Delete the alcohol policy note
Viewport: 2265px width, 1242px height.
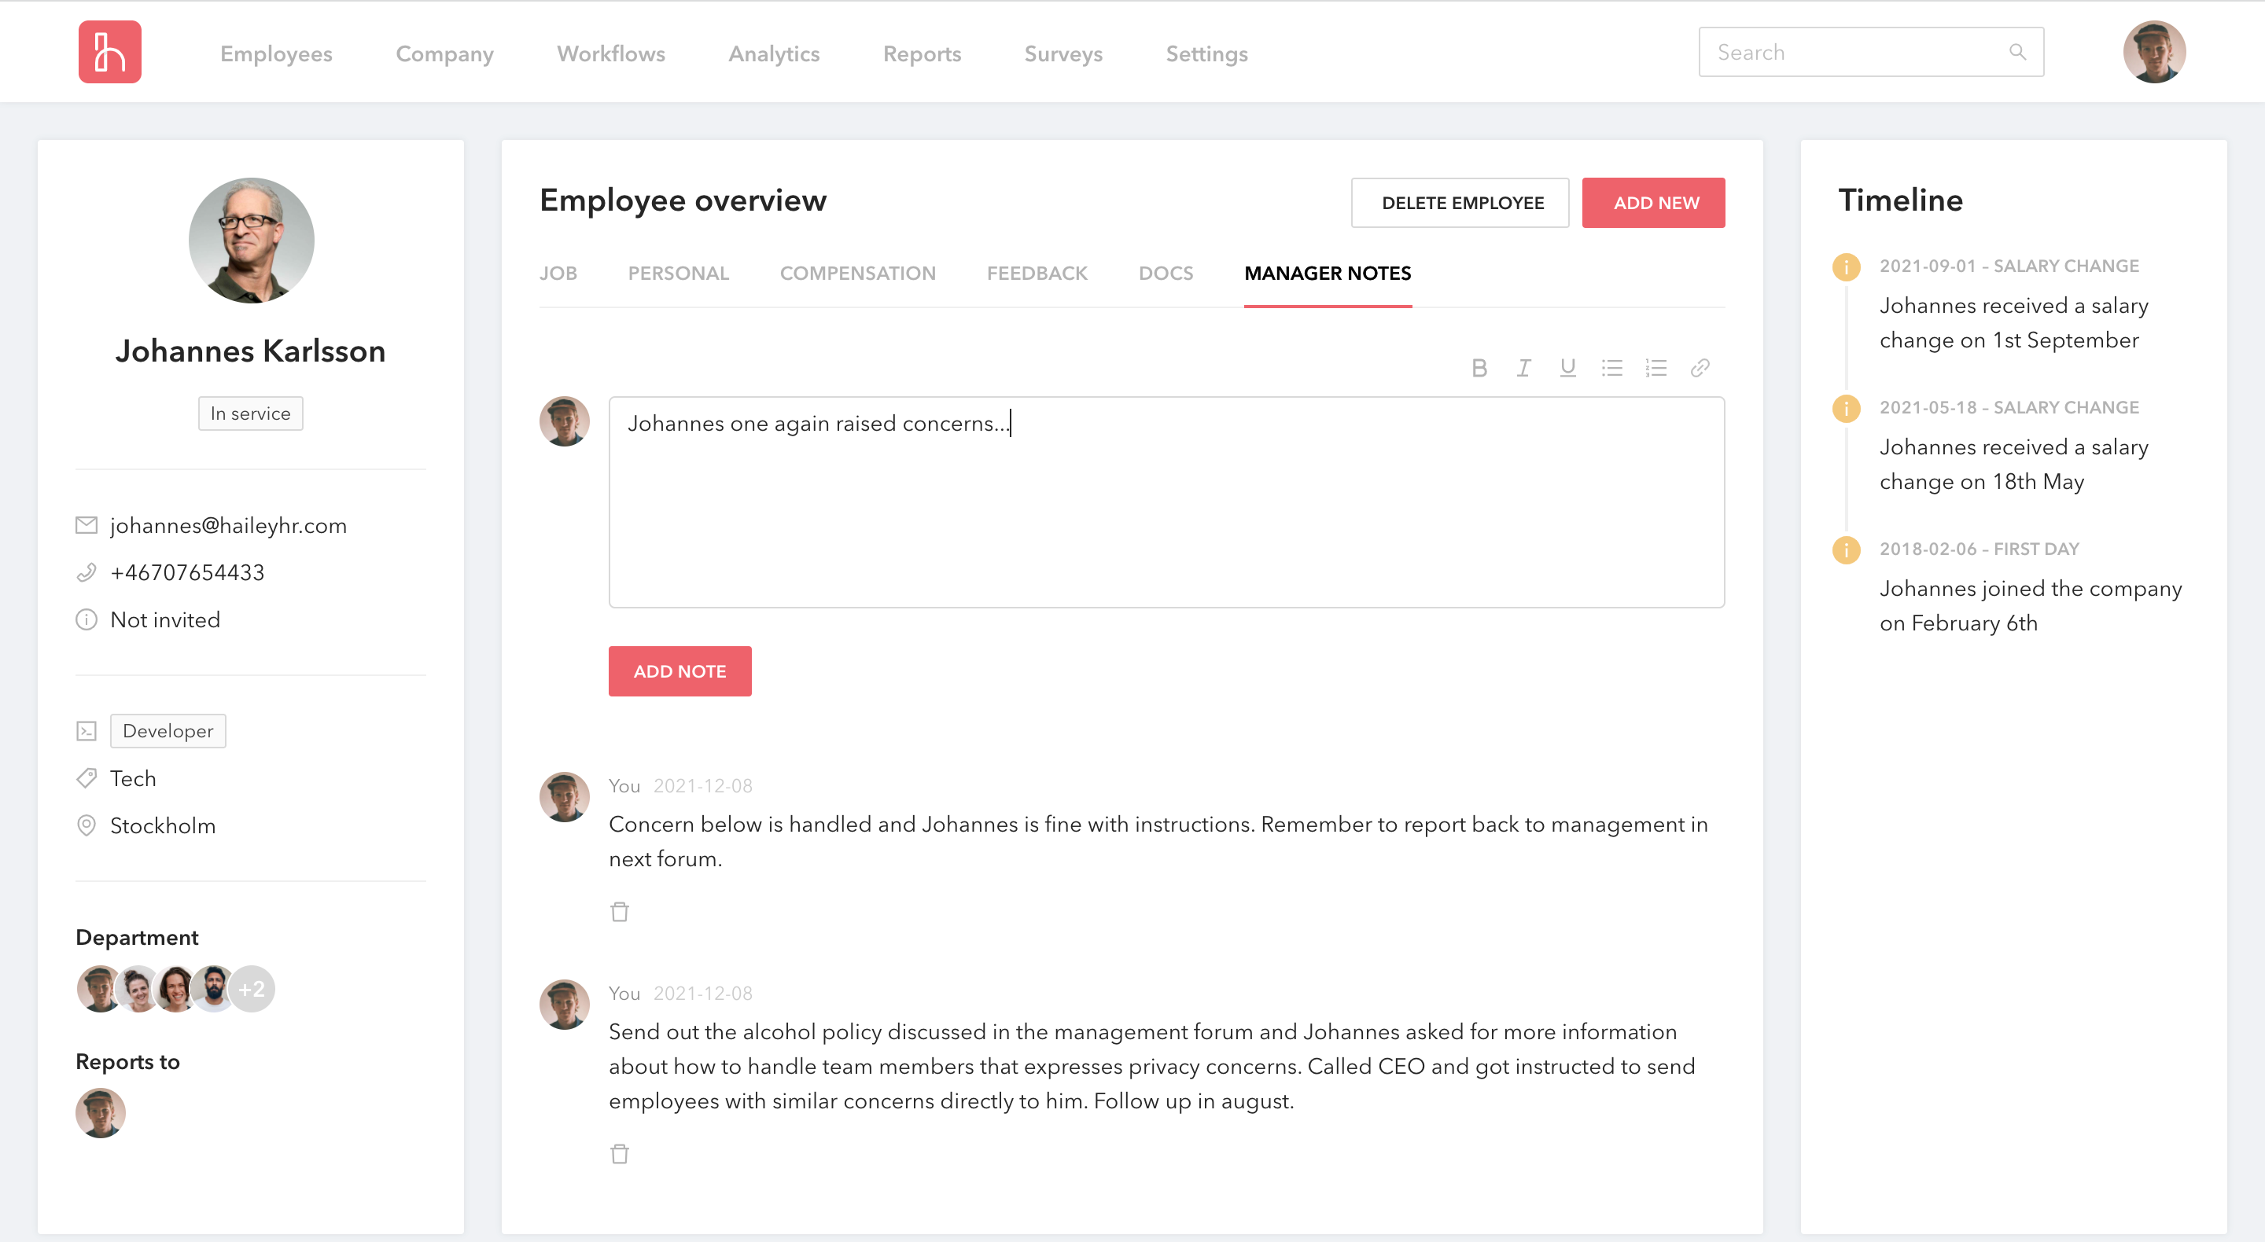[x=620, y=1153]
